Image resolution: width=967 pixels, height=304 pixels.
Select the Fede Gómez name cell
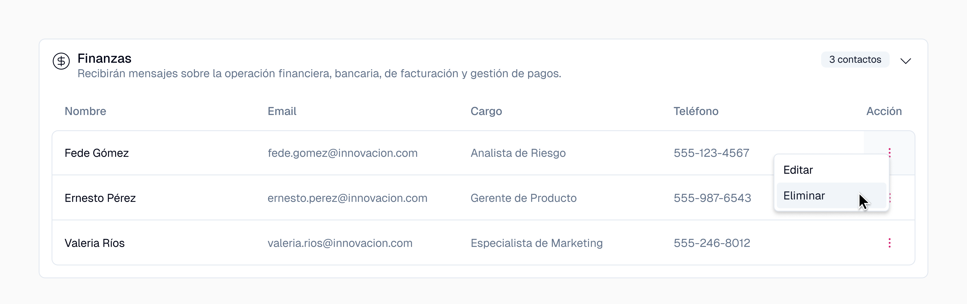[x=96, y=153]
